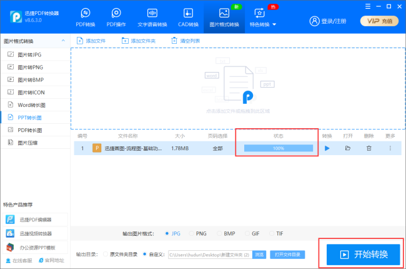Click the 在线客服 support link
The height and width of the screenshot is (269, 406).
[19, 260]
